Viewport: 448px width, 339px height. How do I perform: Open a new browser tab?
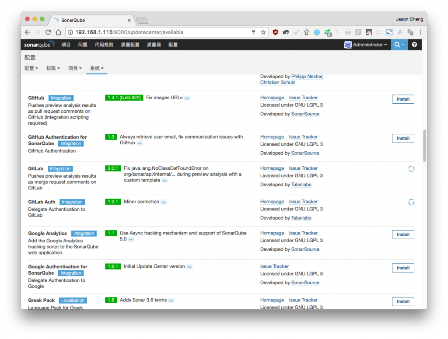pyautogui.click(x=142, y=20)
